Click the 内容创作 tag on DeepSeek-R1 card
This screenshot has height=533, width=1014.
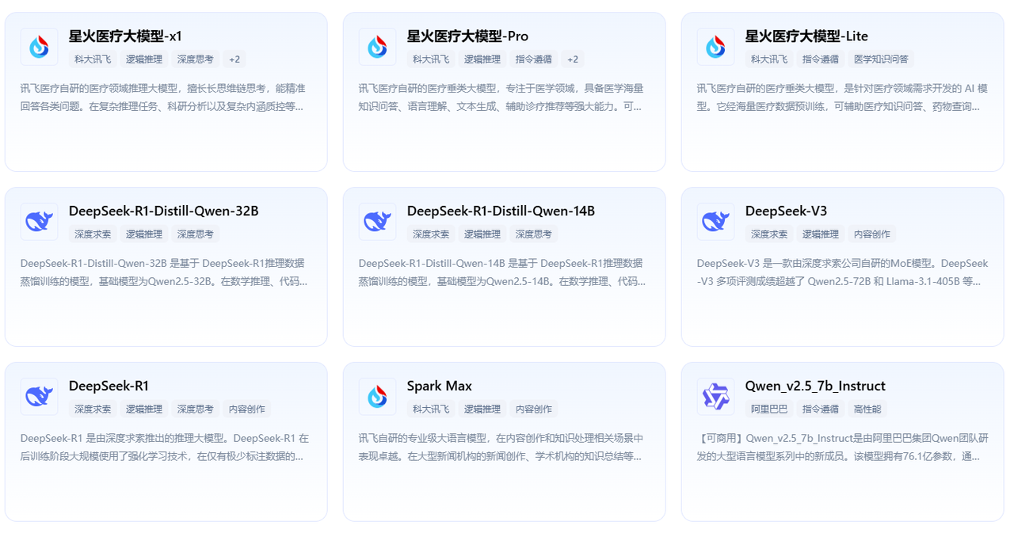click(x=247, y=409)
